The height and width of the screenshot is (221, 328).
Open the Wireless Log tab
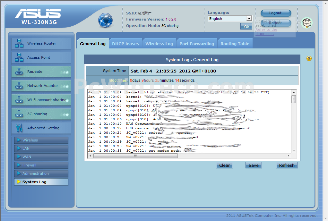point(159,44)
